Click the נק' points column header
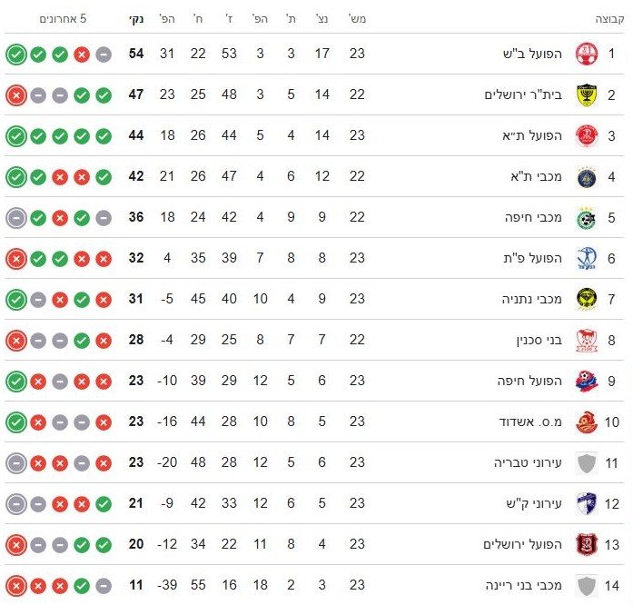This screenshot has width=633, height=605. [137, 18]
